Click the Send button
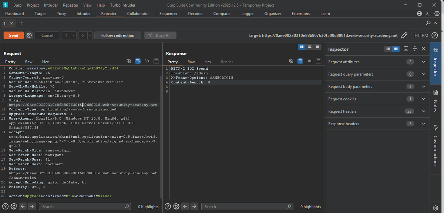Image resolution: width=444 pixels, height=213 pixels. coord(14,35)
